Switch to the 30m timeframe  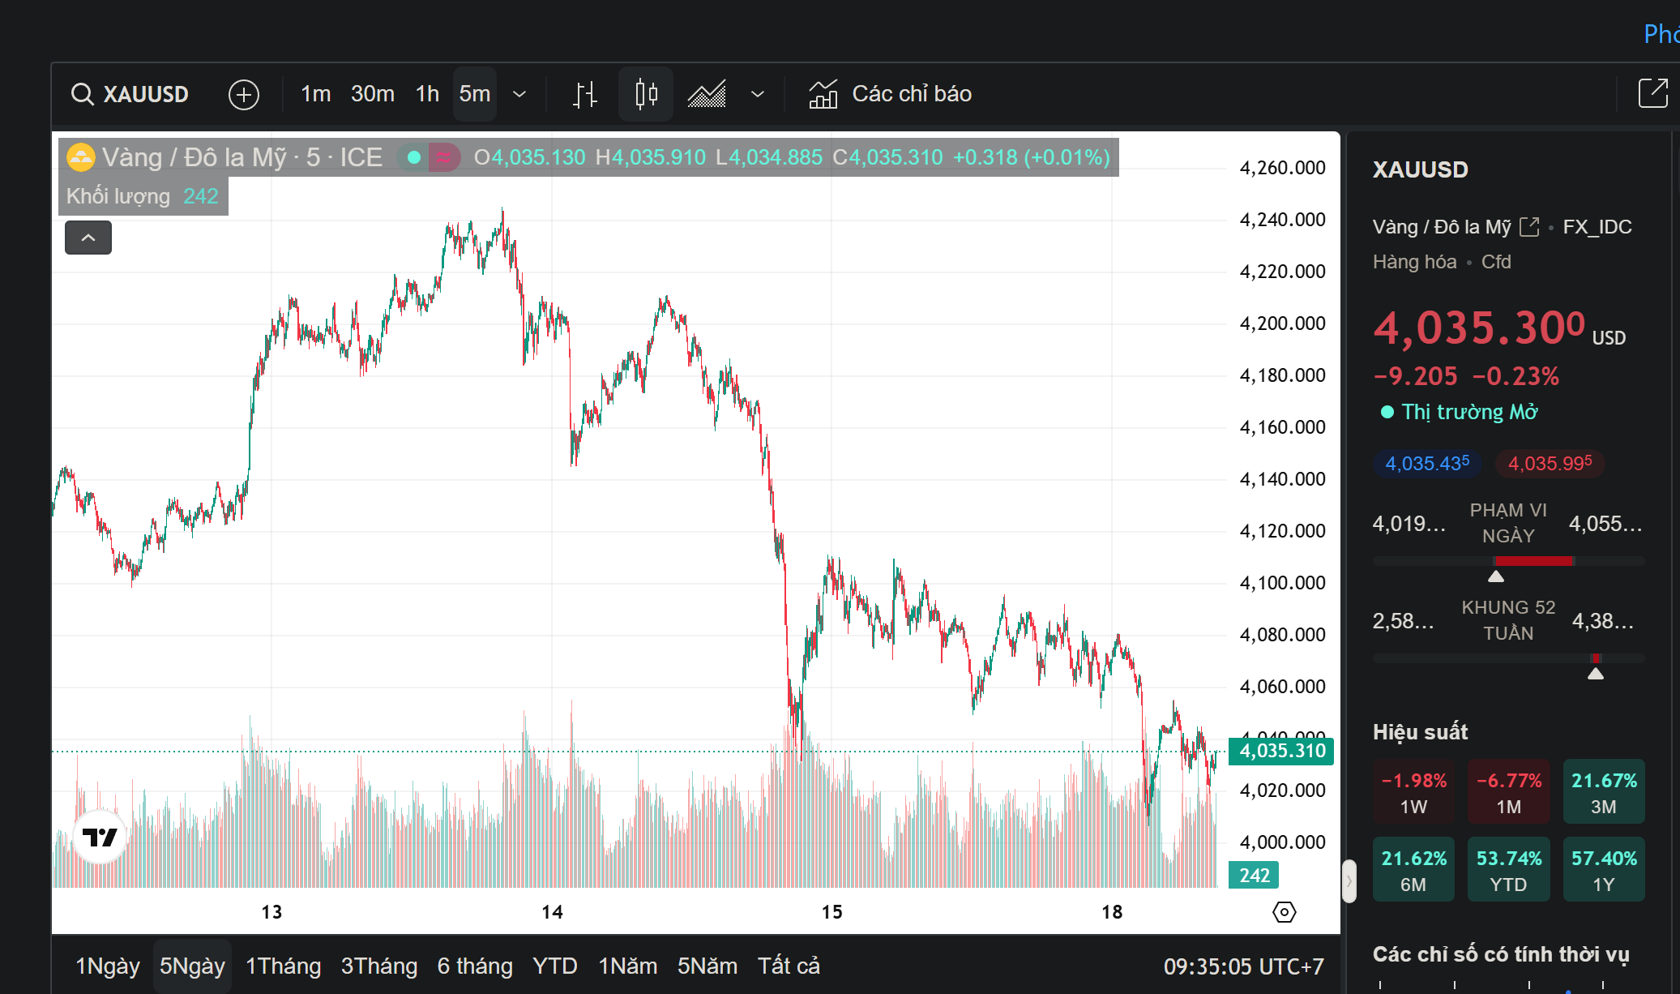372,94
